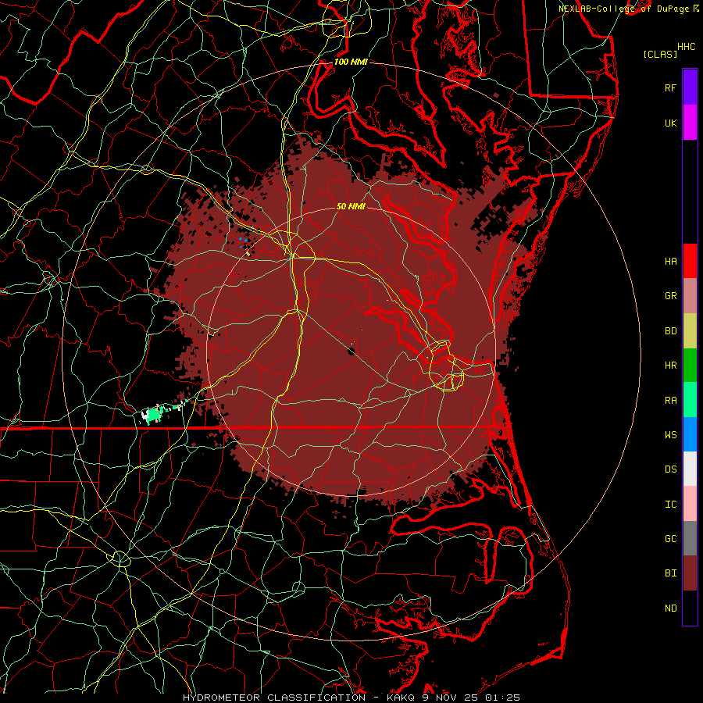The image size is (703, 703).
Task: Click the NEXLAB-College of DuPage credit text
Action: tap(623, 9)
